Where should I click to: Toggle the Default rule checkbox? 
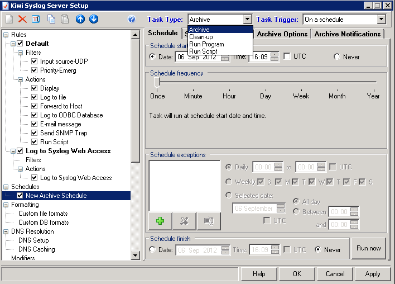click(20, 44)
